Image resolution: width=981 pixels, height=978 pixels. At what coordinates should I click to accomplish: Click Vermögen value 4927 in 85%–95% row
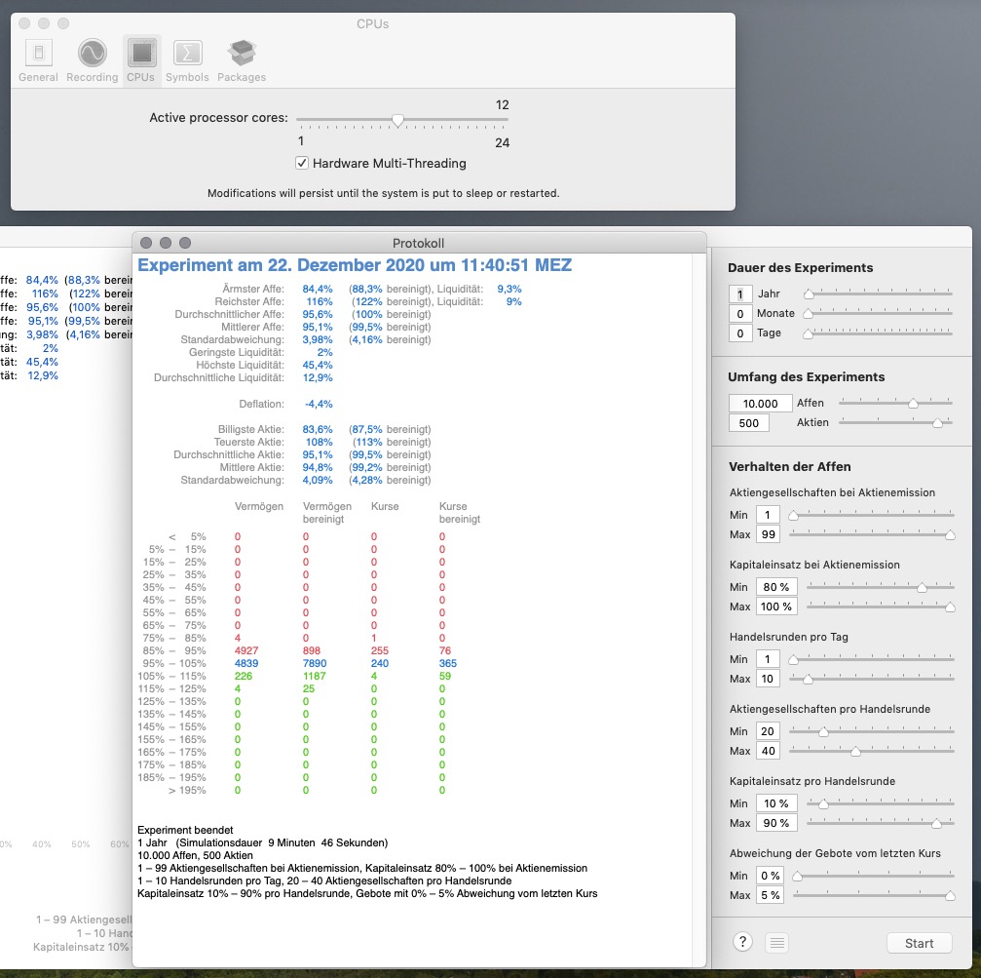click(246, 651)
